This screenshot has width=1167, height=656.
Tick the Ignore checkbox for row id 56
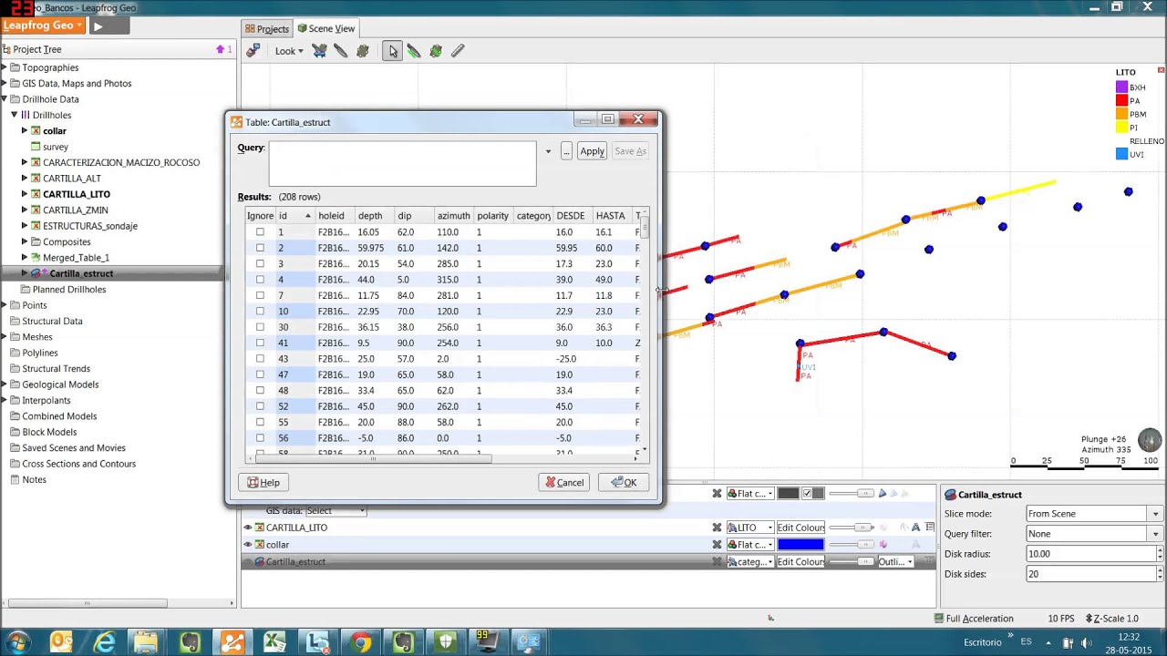260,438
